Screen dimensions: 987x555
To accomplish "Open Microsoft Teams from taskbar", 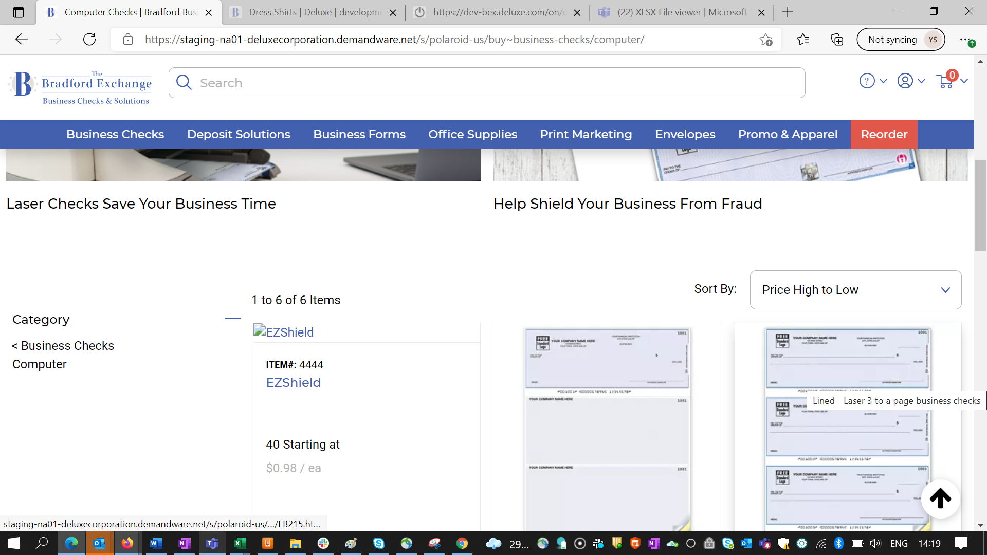I will click(x=212, y=543).
